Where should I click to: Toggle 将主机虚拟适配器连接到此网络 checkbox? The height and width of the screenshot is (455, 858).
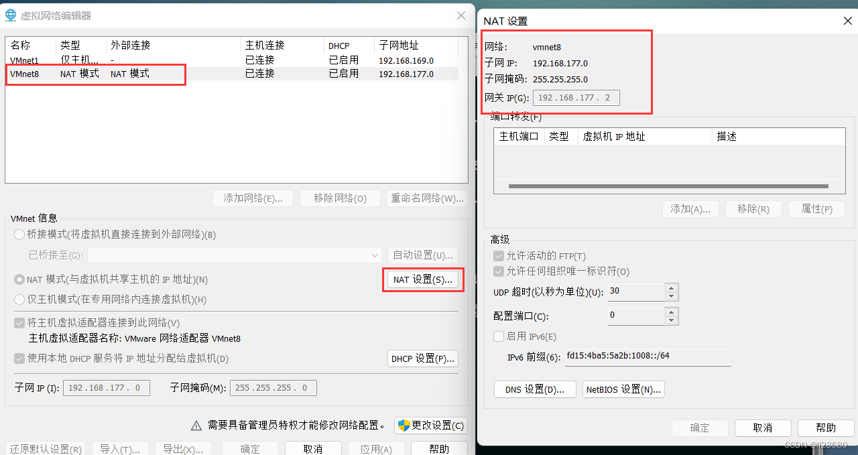pyautogui.click(x=19, y=323)
